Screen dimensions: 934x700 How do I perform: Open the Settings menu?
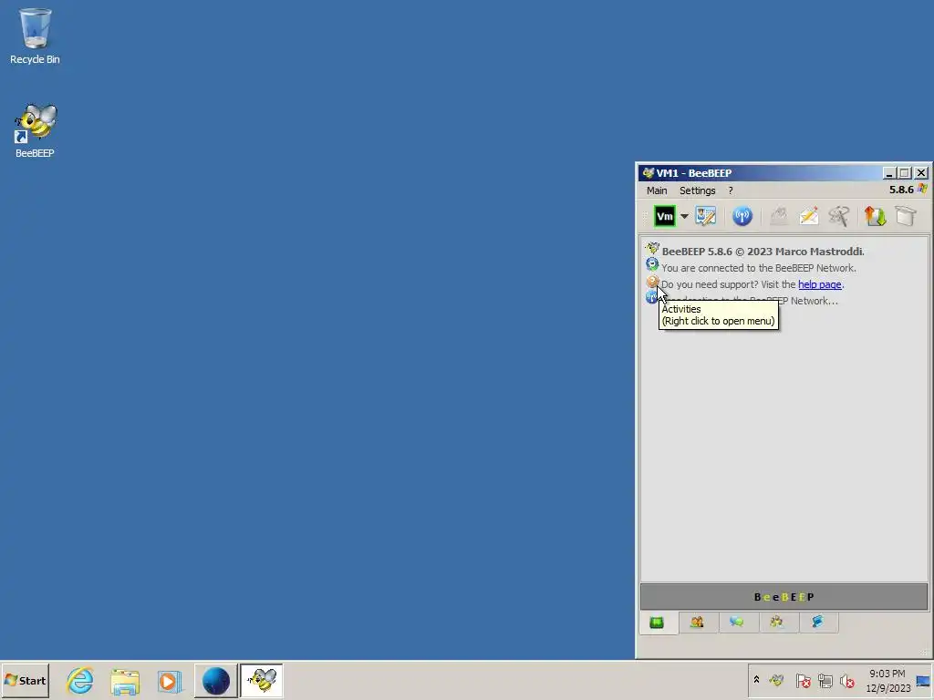click(x=698, y=190)
